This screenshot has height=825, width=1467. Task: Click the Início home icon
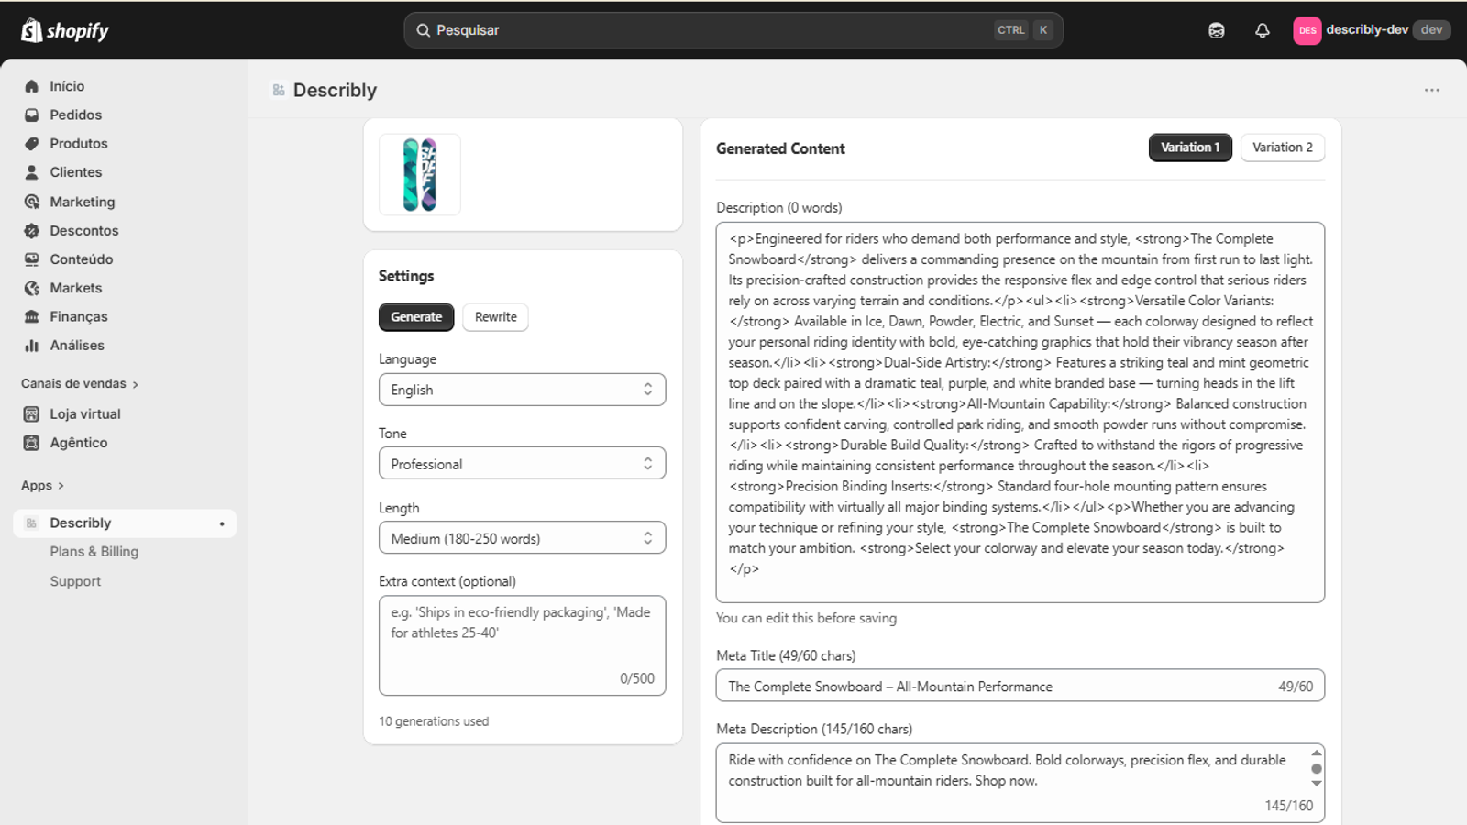click(32, 86)
